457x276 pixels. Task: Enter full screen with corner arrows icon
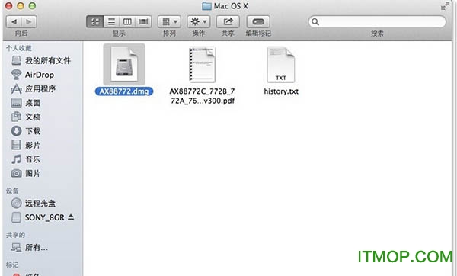(x=445, y=5)
